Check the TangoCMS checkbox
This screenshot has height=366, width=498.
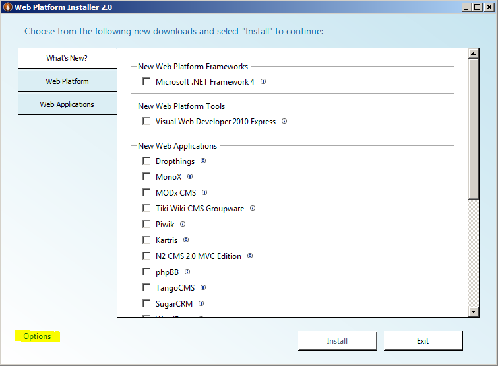coord(146,287)
